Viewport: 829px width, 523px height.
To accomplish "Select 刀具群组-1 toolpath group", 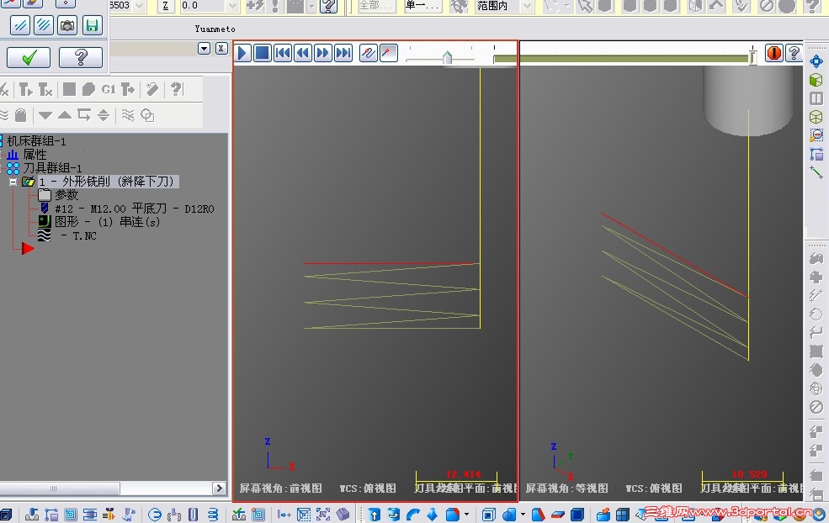I will pos(52,168).
